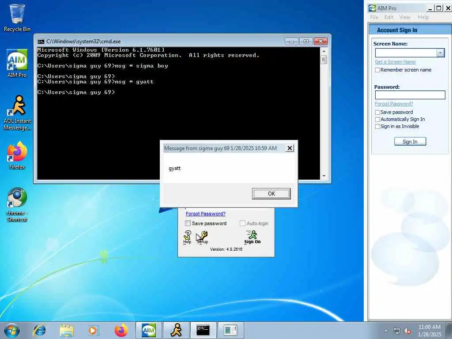The height and width of the screenshot is (339, 452).
Task: Minimize the cmd.exe window
Action: click(x=291, y=41)
